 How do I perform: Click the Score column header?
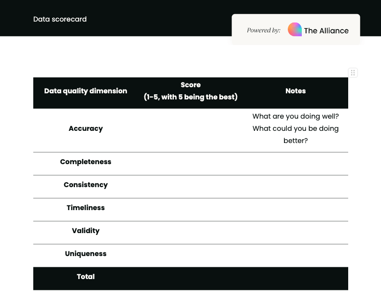[190, 91]
